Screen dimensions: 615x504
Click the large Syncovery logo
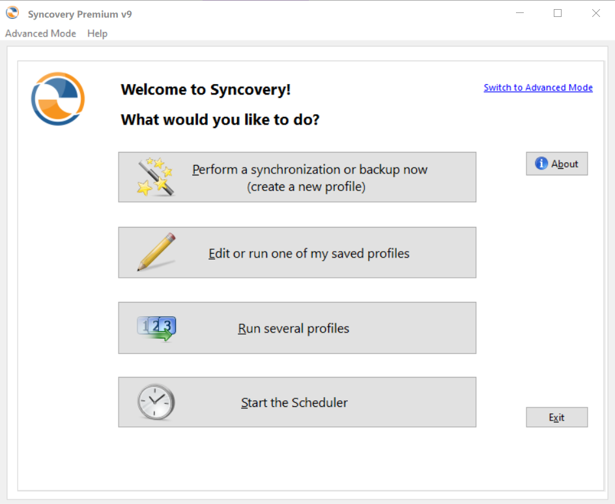click(x=58, y=99)
